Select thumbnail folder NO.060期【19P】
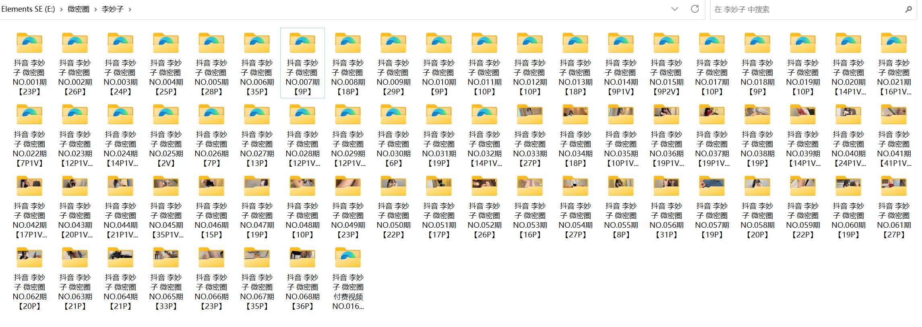The width and height of the screenshot is (922, 327). pyautogui.click(x=848, y=206)
